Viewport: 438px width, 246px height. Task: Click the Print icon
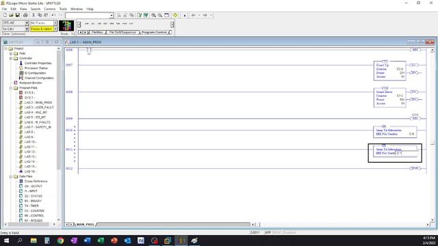click(25, 15)
